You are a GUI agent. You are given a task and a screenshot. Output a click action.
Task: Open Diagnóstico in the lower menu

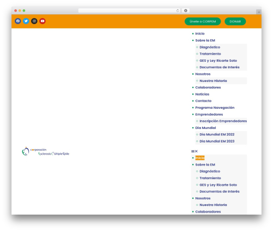tap(210, 171)
